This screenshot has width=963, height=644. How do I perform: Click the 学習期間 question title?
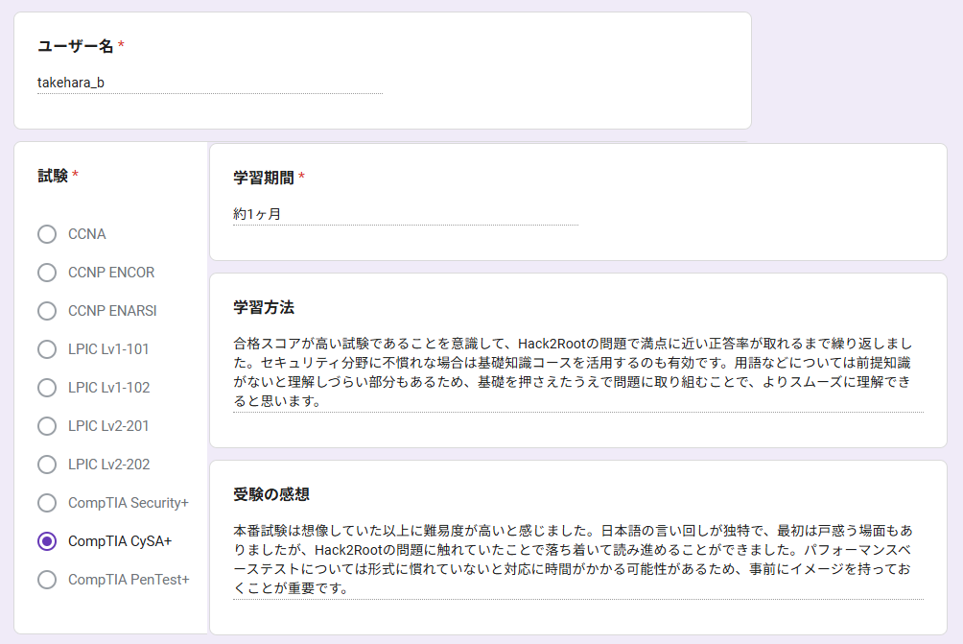click(263, 178)
